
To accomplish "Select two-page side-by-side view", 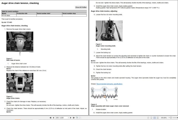I will pos(155,118).
